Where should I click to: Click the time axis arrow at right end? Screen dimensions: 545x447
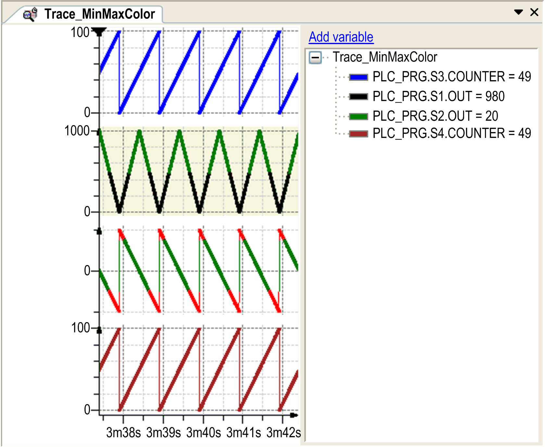tap(294, 415)
